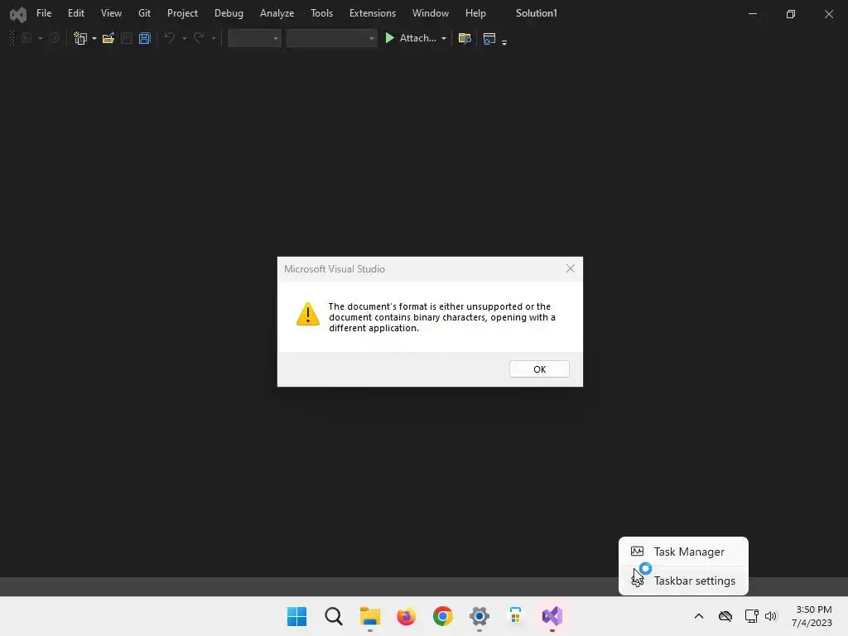Click the yellow warning triangle icon
Image resolution: width=848 pixels, height=636 pixels.
(x=308, y=314)
